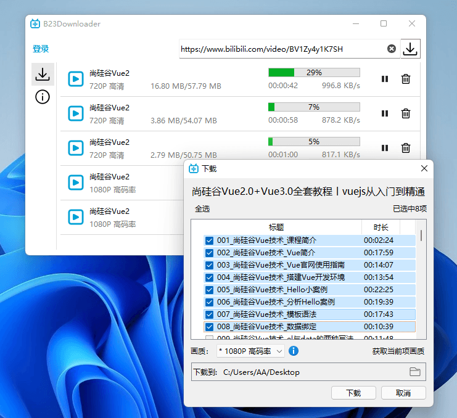Image resolution: width=457 pixels, height=418 pixels.
Task: Uncheck 005_尚硅谷Vue技术_Hello小案例 checkbox
Action: pos(210,290)
